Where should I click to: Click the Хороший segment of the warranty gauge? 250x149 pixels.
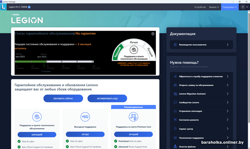tap(118, 52)
